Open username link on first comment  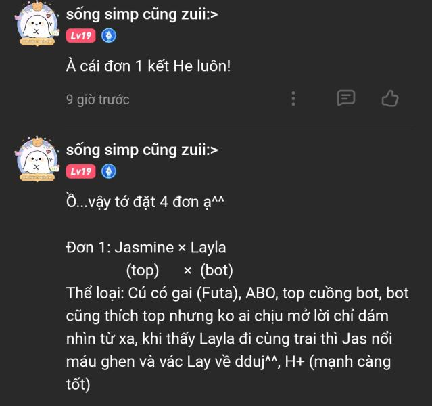coord(142,14)
